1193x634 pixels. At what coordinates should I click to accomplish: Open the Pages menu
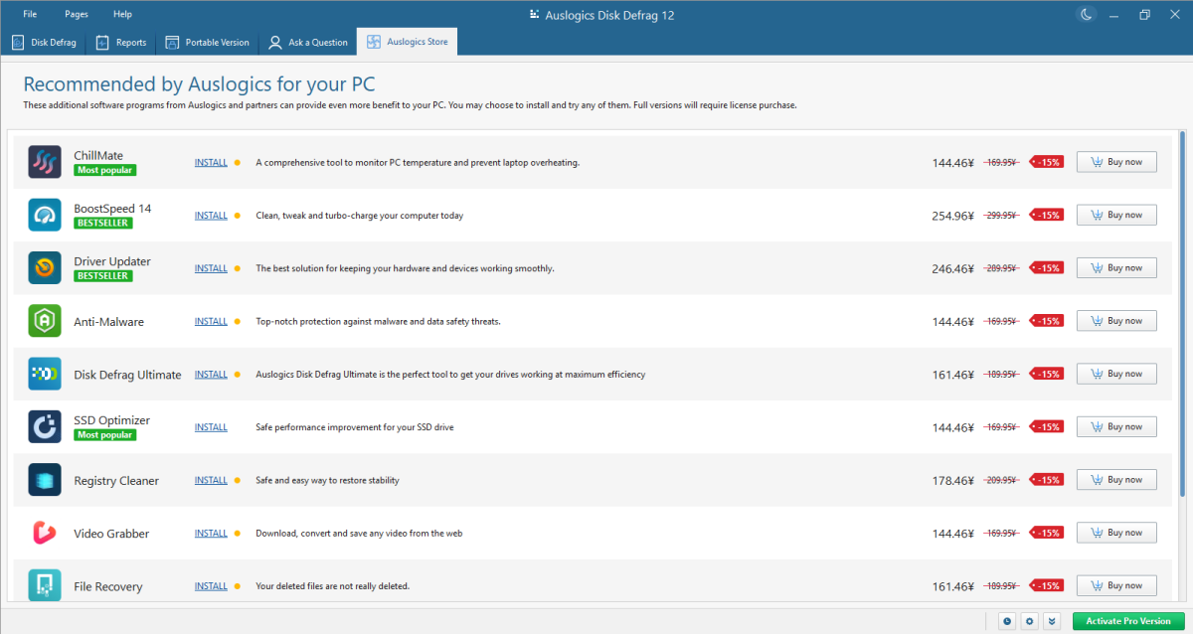click(77, 14)
